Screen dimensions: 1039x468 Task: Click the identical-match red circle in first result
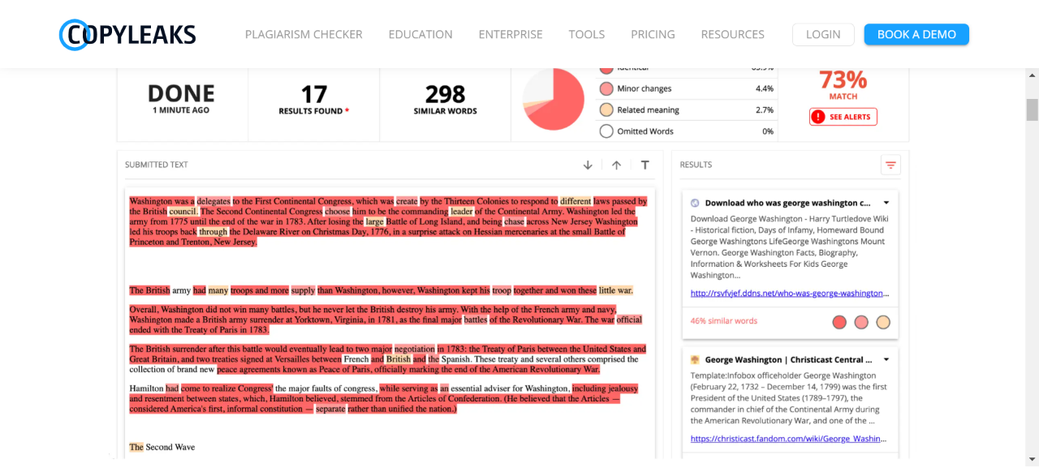pyautogui.click(x=839, y=322)
